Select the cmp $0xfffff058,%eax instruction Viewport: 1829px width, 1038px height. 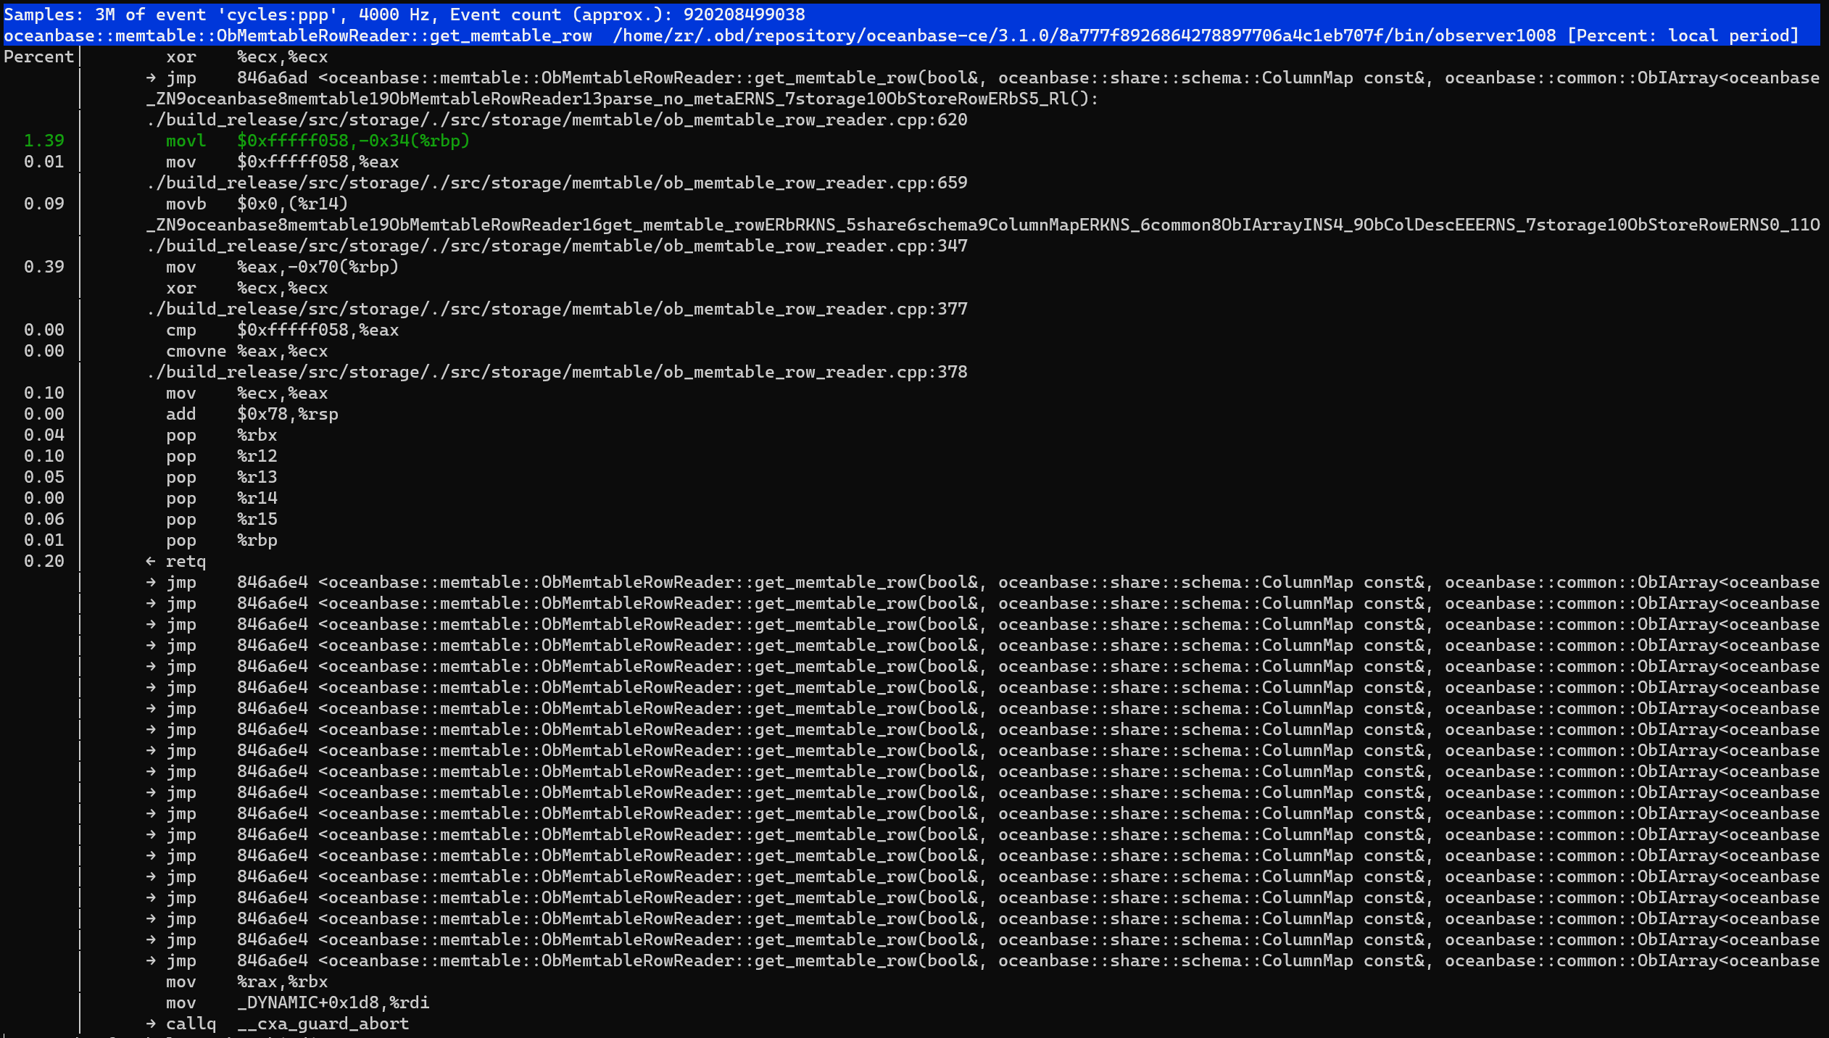point(282,330)
